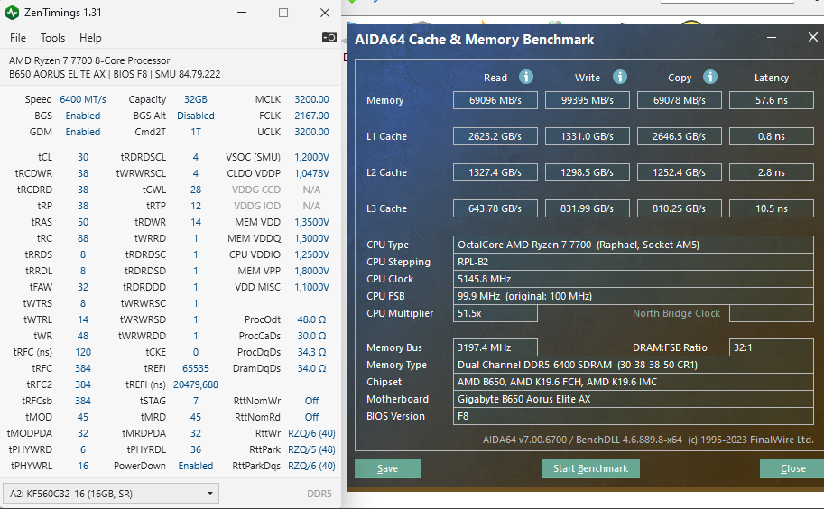Click Memory Read value 69096 MB/s
The width and height of the screenshot is (824, 509).
(x=495, y=100)
